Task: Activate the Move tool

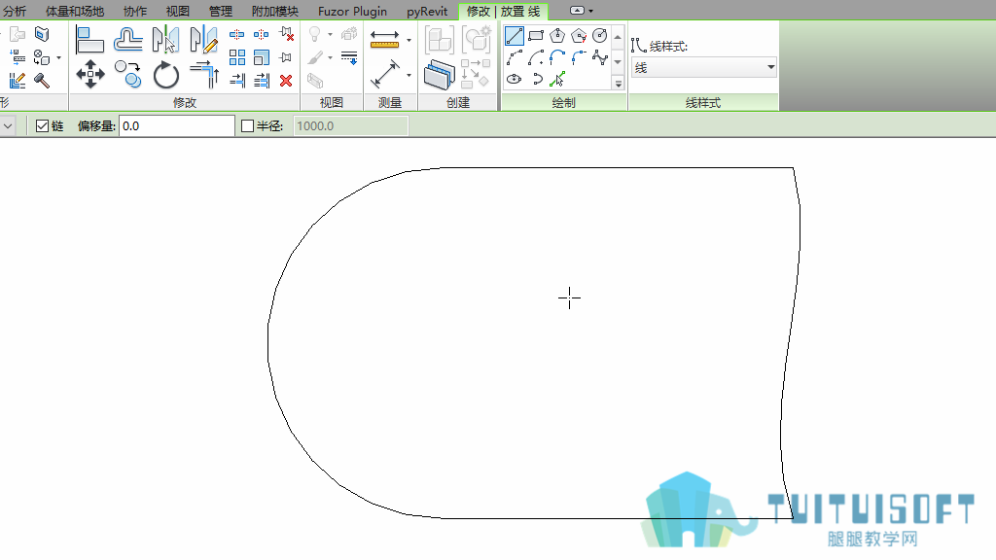Action: [x=90, y=74]
